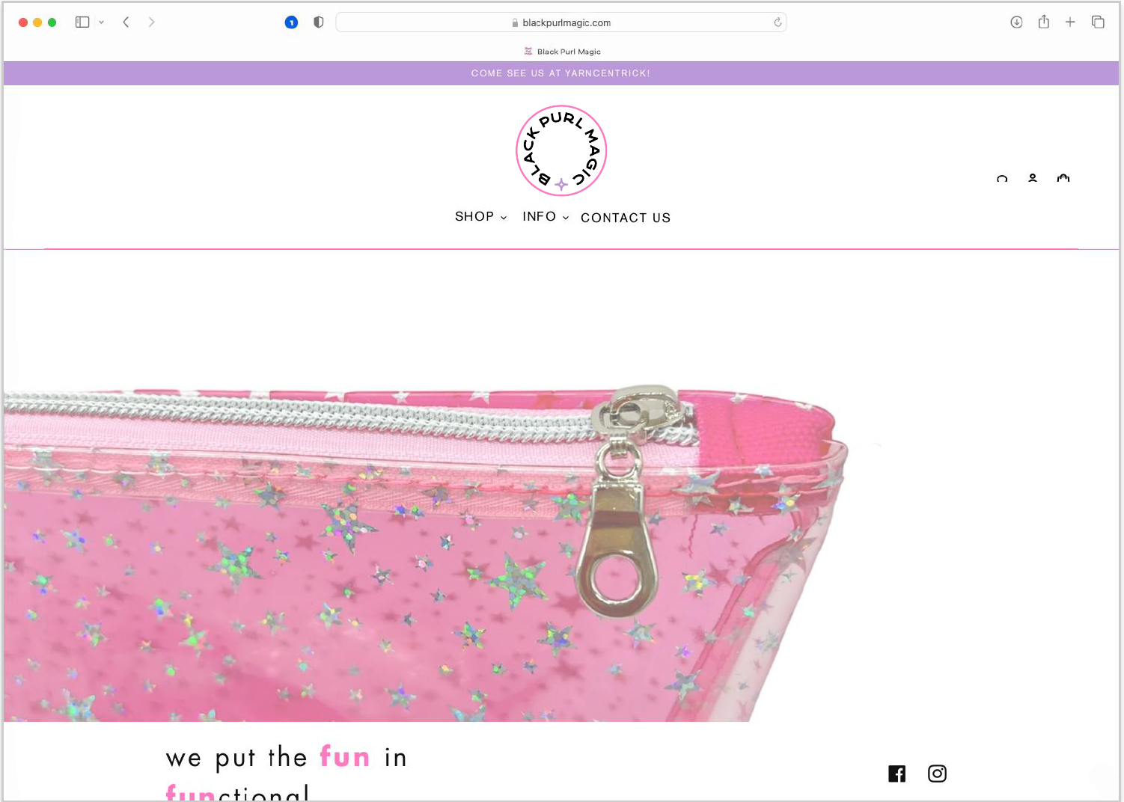Open the sidebar options chevron
Screen dimensions: 1124x802
[102, 22]
